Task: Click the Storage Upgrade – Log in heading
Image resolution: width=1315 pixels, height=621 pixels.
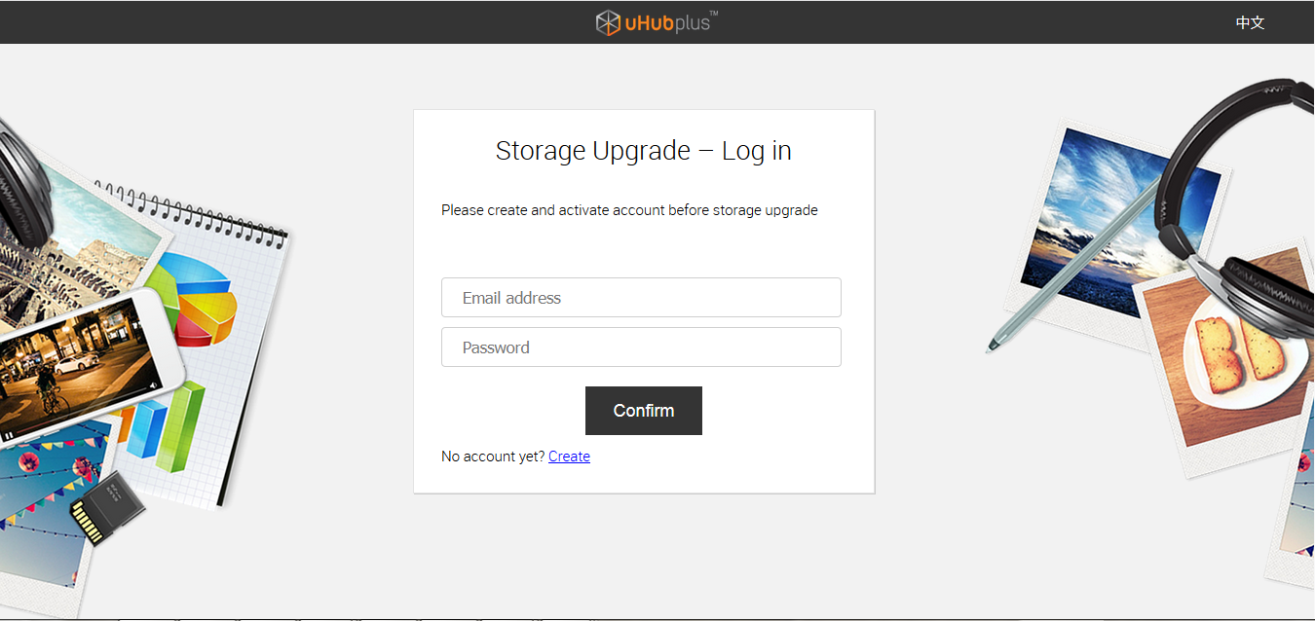Action: tap(643, 151)
